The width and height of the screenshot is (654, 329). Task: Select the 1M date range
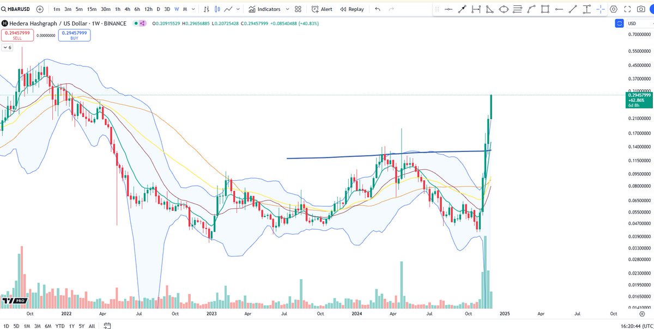click(x=27, y=326)
